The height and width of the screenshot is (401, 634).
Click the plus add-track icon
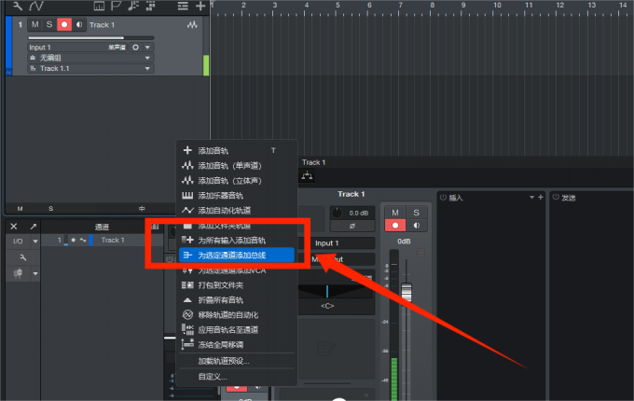click(200, 6)
